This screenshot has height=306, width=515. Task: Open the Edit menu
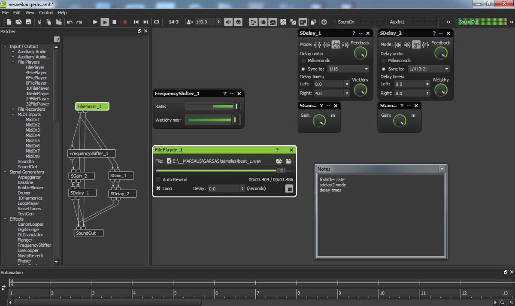(x=16, y=12)
